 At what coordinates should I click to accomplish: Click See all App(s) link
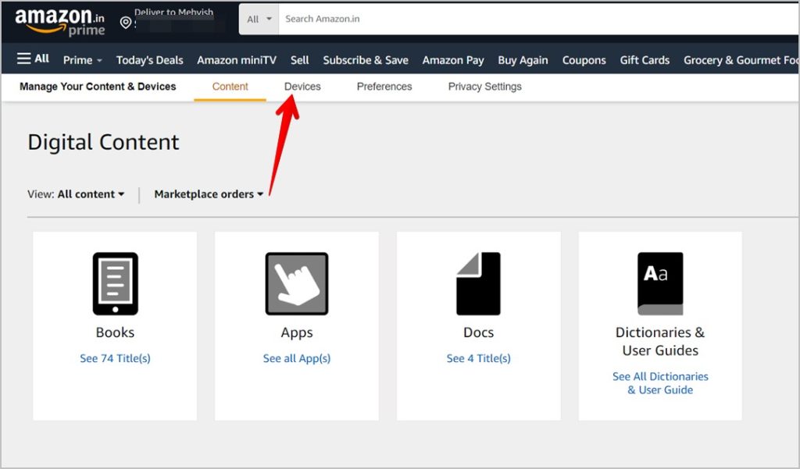tap(297, 358)
